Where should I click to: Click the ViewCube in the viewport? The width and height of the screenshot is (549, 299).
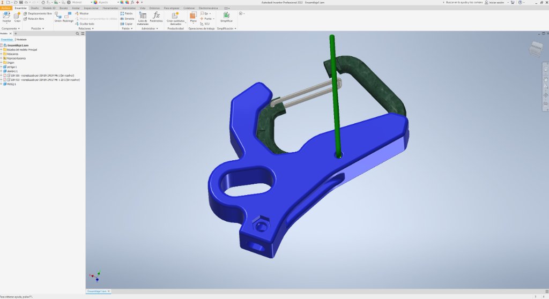point(536,49)
